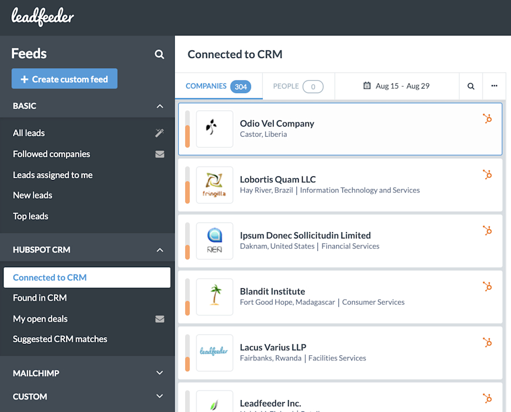Click the HubSpot sprocket on Blandit Institute
Screen dimensions: 511x412
tap(487, 287)
